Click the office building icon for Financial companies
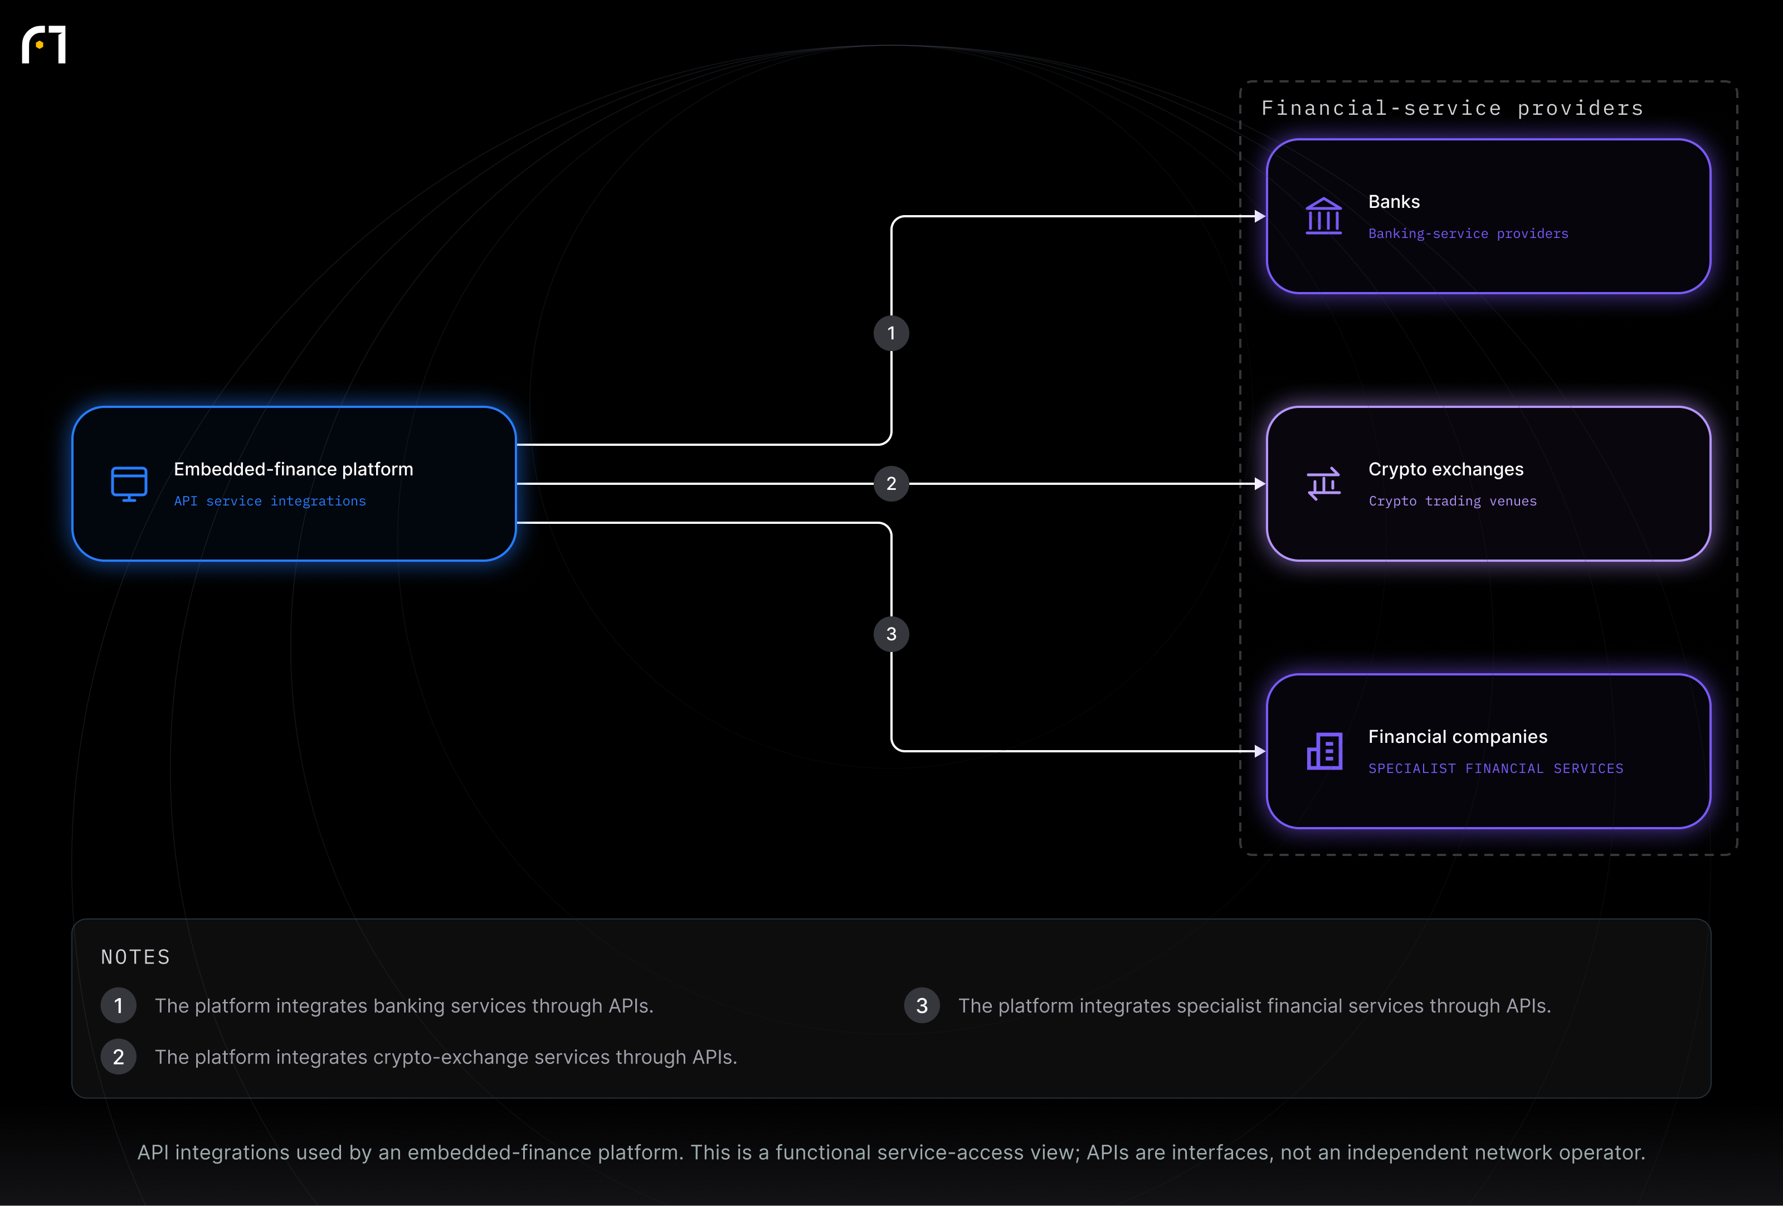1783x1206 pixels. tap(1324, 751)
